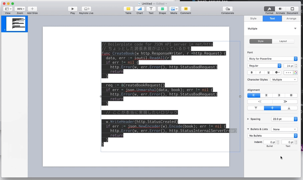Collapse the Bullets & Lists section

tap(248, 129)
